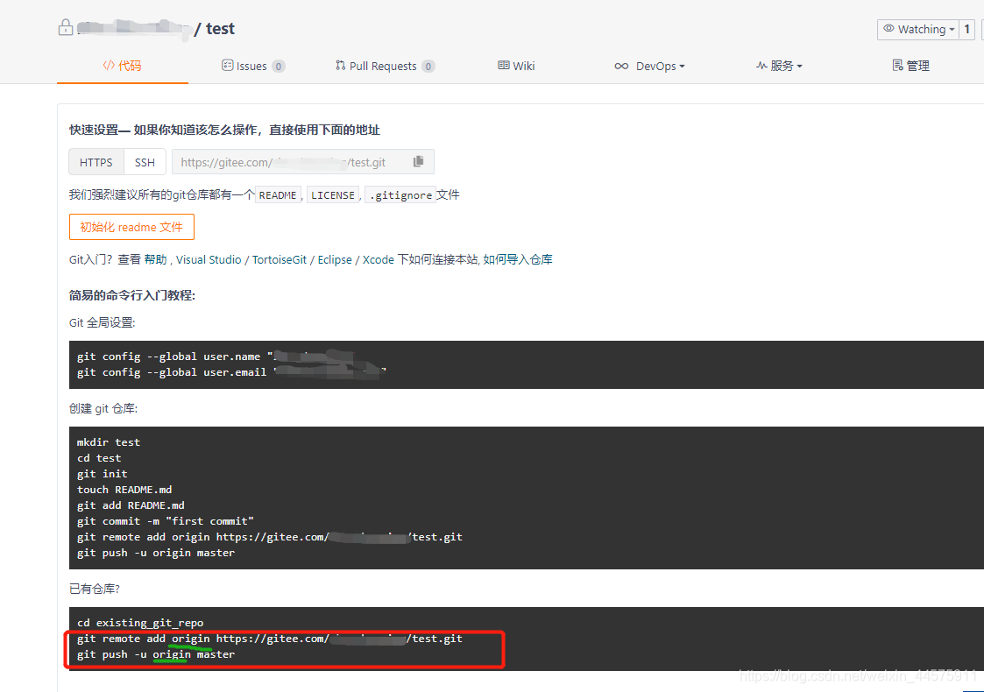Click the 服务 pulse icon
Screen dimensions: 984x692
tap(761, 65)
